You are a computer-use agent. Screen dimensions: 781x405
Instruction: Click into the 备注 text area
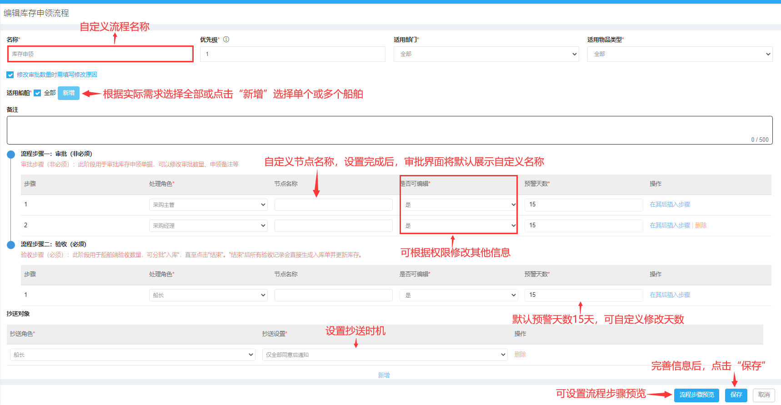(390, 130)
